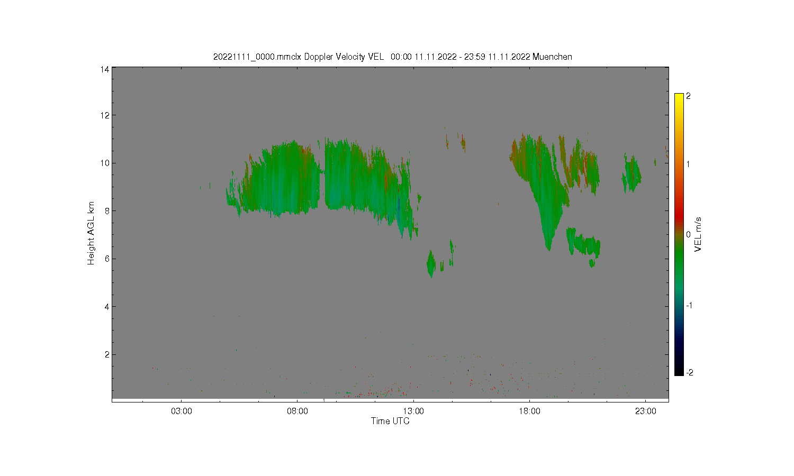This screenshot has width=794, height=476.
Task: Click the x-axis tick label 13:00
Action: pos(413,411)
